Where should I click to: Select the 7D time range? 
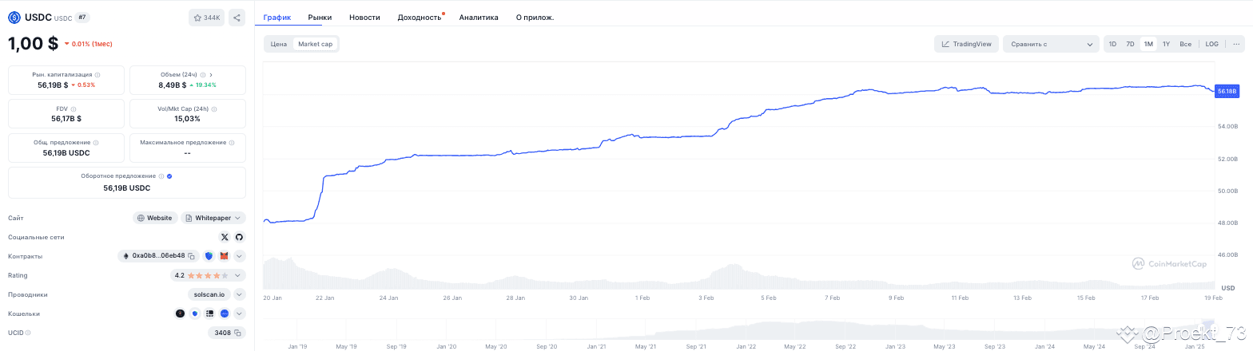click(1130, 44)
